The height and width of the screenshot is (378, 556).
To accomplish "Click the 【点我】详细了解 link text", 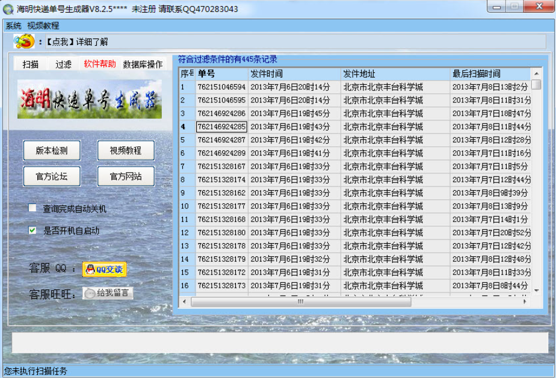I will [x=76, y=42].
